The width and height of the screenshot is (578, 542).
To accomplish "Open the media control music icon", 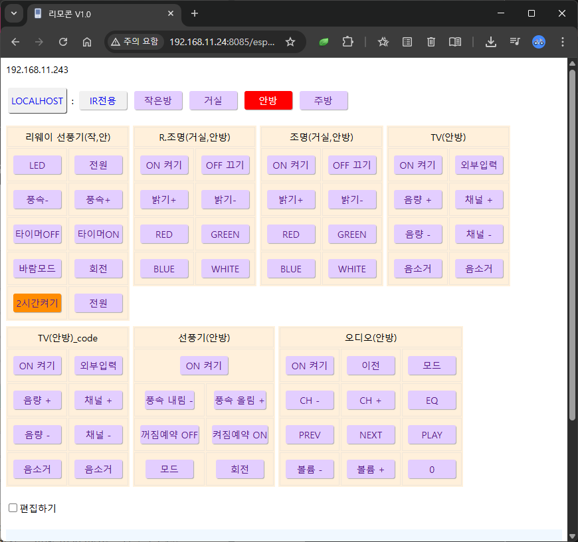I will (x=515, y=42).
